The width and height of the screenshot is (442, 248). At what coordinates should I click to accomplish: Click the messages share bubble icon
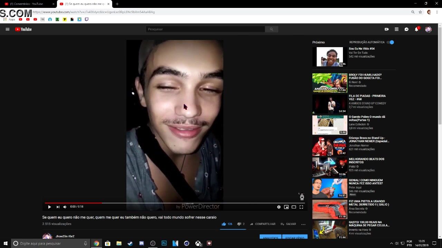[406, 29]
